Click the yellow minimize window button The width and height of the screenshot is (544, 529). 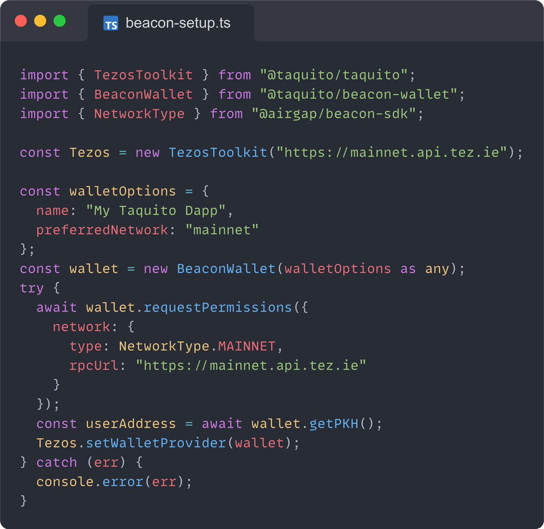[x=40, y=21]
